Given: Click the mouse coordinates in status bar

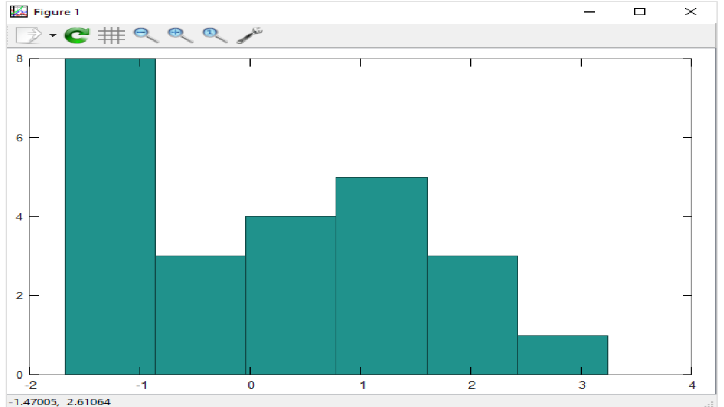Looking at the screenshot, I should [58, 401].
